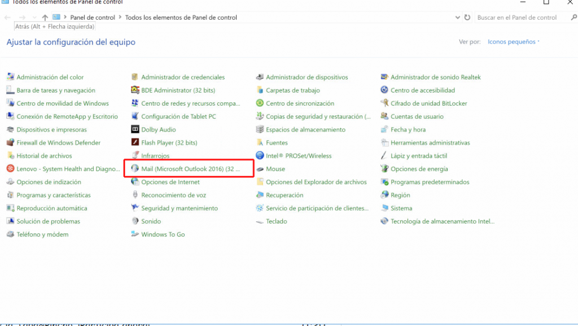Click the Intel PROSet/Wireless icon
This screenshot has width=578, height=326.
(260, 155)
